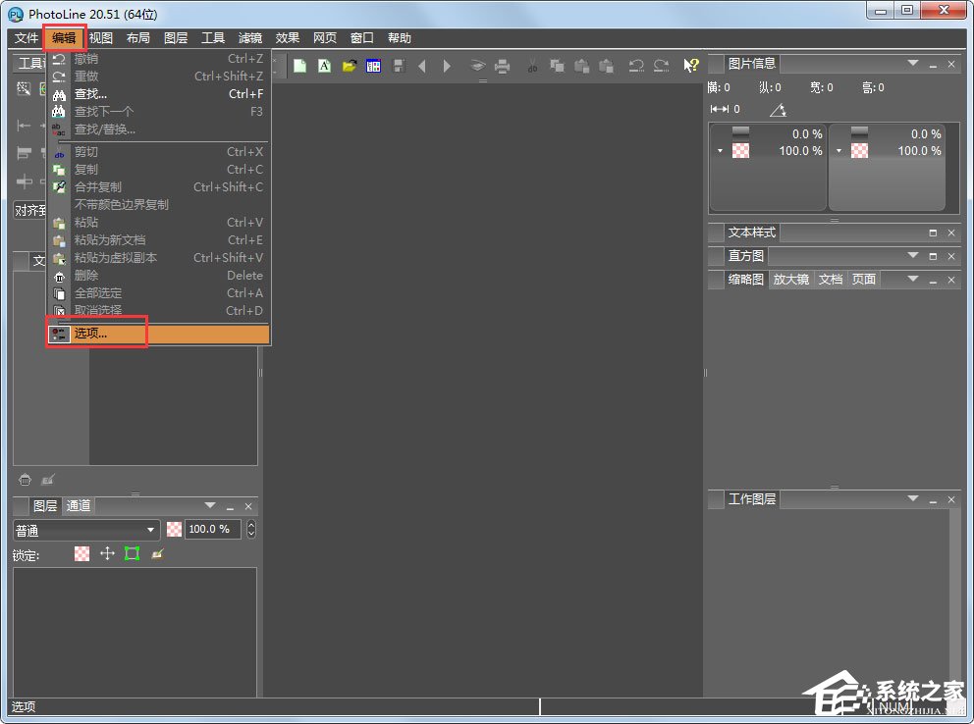Click the scanner icon in toolbar
The width and height of the screenshot is (974, 724).
pos(477,66)
